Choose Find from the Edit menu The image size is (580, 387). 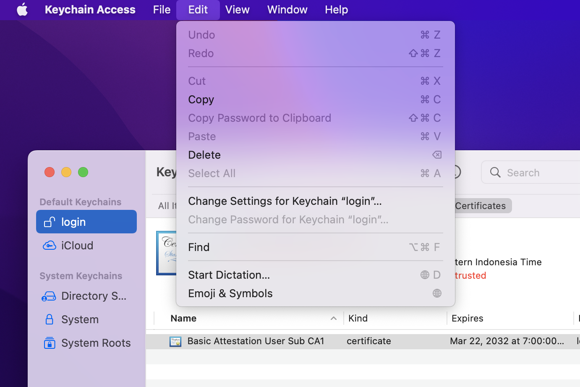pyautogui.click(x=316, y=247)
